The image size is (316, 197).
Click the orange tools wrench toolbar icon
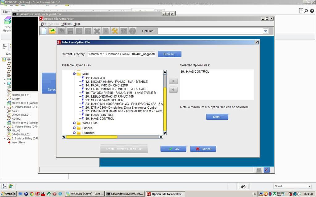tap(115, 31)
